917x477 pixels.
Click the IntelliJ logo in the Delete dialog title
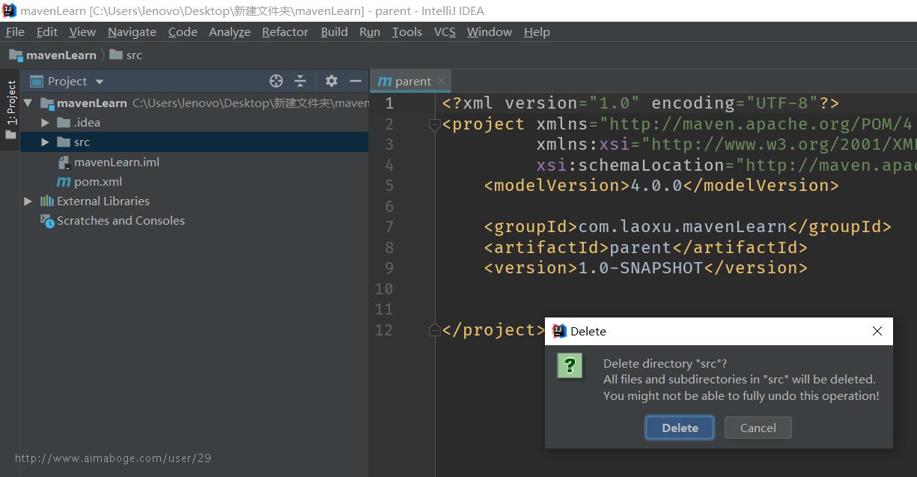(558, 331)
